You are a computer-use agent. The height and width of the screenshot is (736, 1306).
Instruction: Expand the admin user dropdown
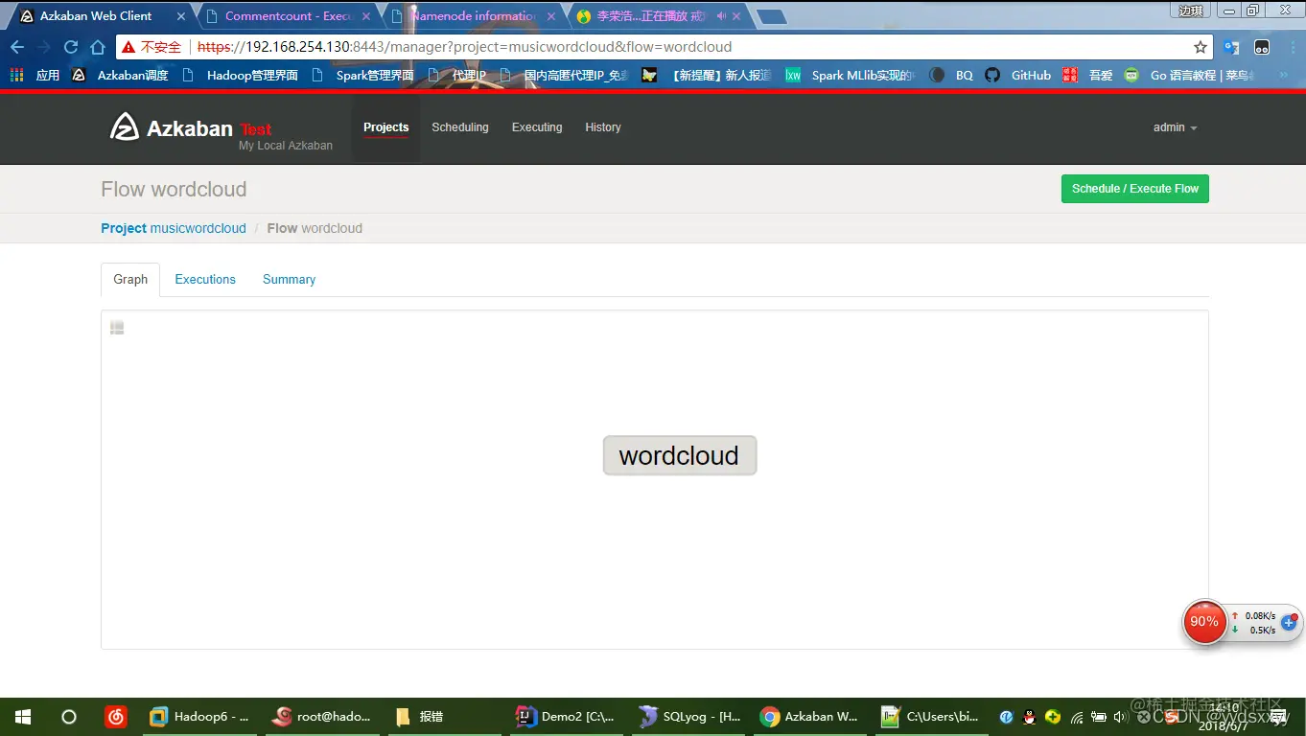(1175, 127)
